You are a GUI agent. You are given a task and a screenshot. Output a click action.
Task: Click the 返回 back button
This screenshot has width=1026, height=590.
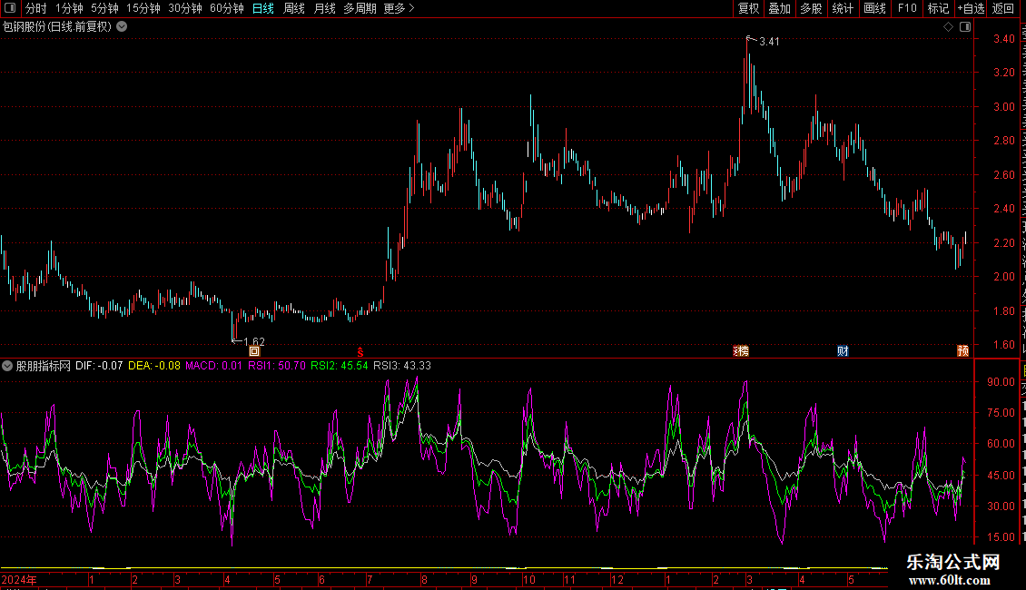pos(1003,8)
